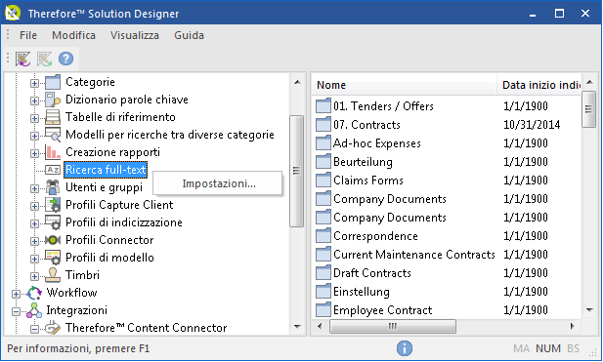Click list horizontal scrollbar thumb
Viewport: 603px width, 362px height.
[393, 327]
